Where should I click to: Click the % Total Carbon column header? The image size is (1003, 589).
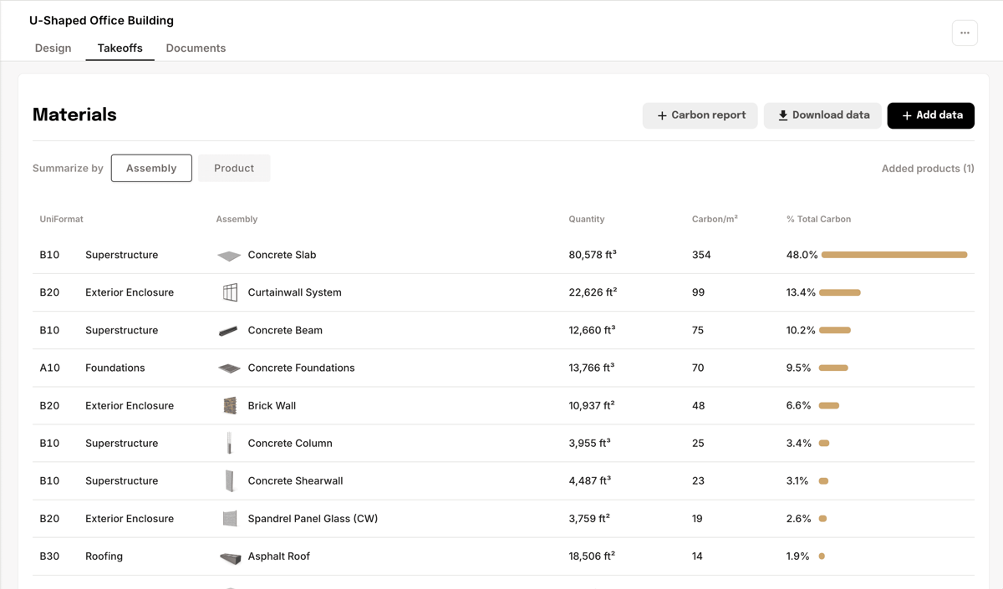818,219
